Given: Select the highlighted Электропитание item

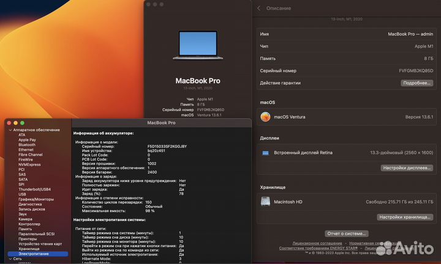Looking at the screenshot, I should [38, 254].
